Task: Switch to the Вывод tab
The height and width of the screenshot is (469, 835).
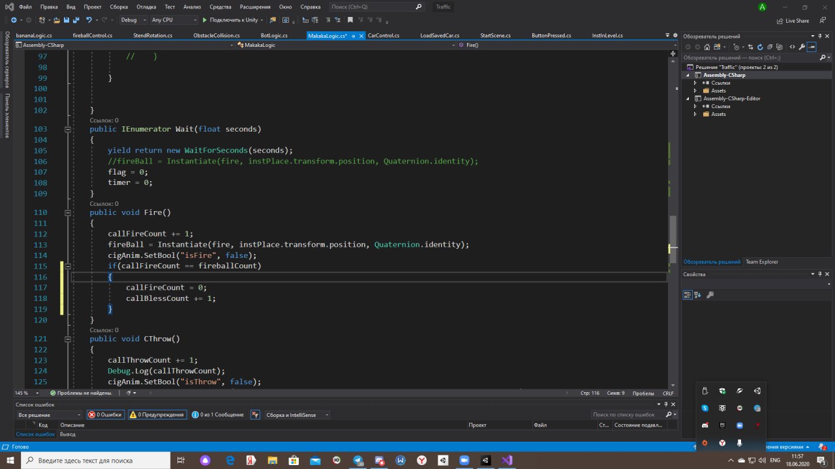Action: [x=67, y=434]
